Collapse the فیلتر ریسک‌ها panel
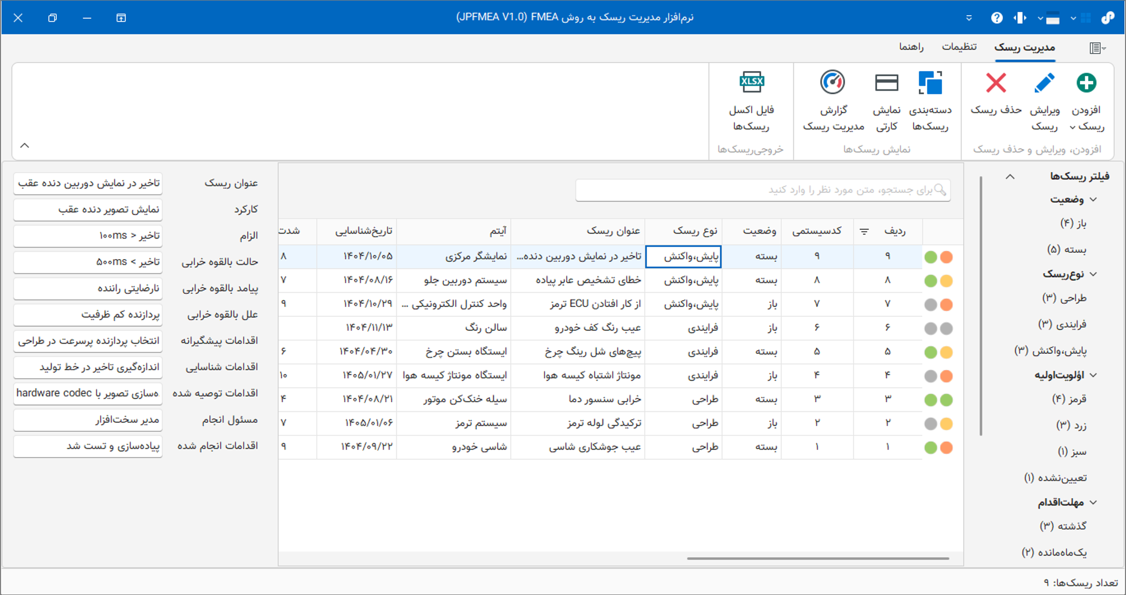 point(1010,176)
